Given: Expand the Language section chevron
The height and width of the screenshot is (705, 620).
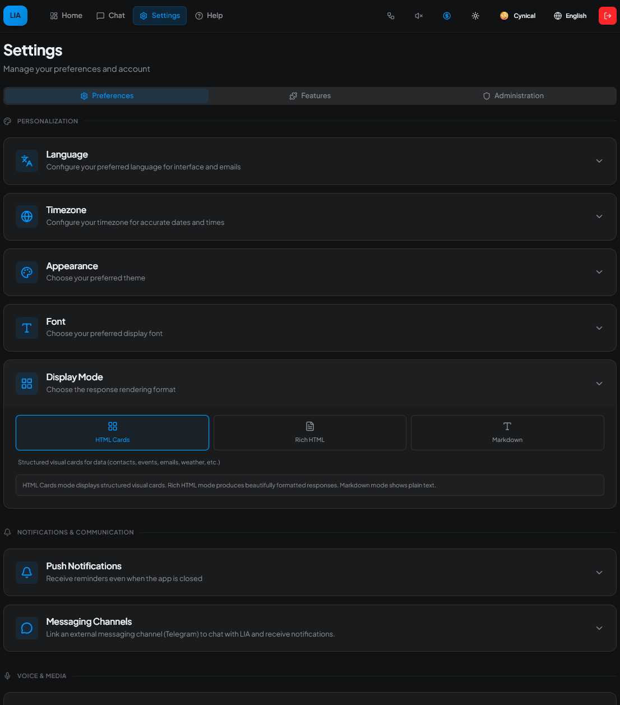Looking at the screenshot, I should click(599, 161).
